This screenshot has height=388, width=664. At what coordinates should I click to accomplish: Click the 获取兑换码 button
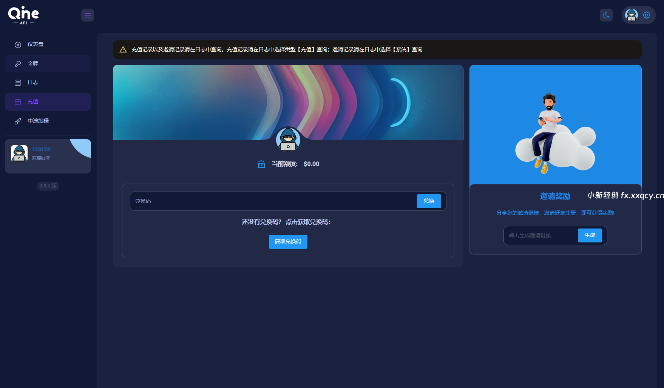288,242
